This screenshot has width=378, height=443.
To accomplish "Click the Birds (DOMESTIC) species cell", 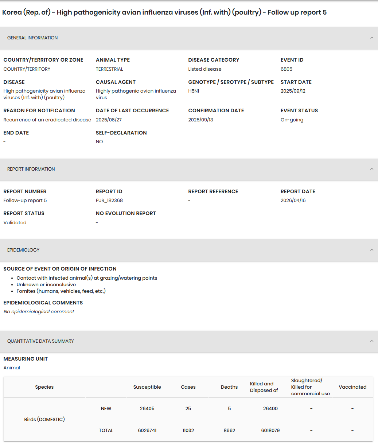I will tap(44, 420).
